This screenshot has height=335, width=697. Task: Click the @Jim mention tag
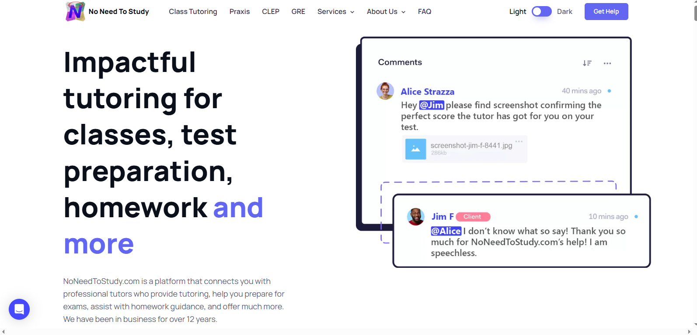click(432, 105)
